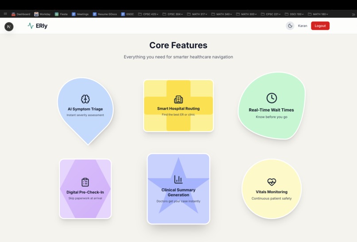Click the 'Smart Hospital Routing' title
The width and height of the screenshot is (357, 242).
[x=178, y=109]
